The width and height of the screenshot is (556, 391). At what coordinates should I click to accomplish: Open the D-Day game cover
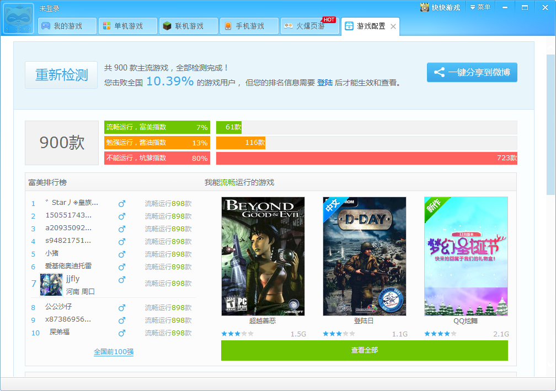point(365,256)
